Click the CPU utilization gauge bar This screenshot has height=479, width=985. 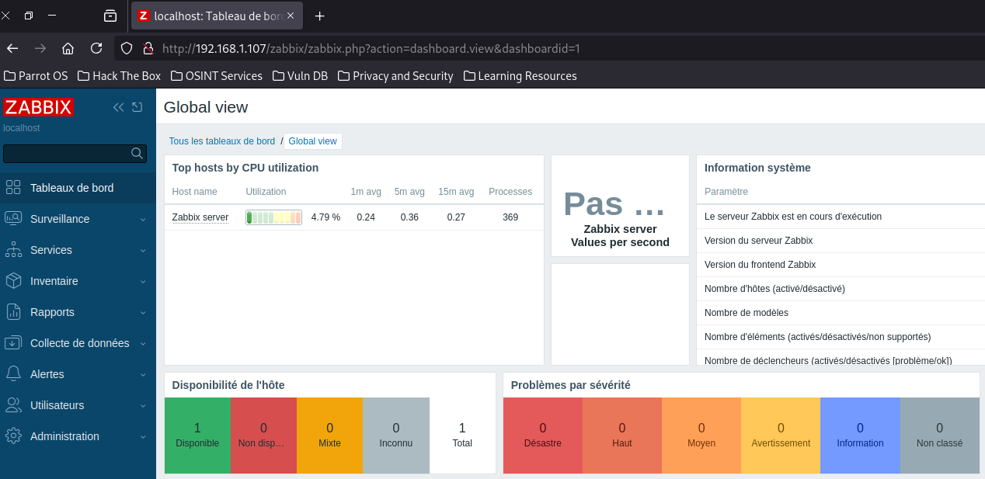tap(273, 217)
